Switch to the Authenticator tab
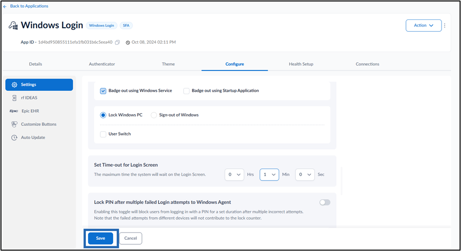Viewport: 461px width, 251px height. 102,64
